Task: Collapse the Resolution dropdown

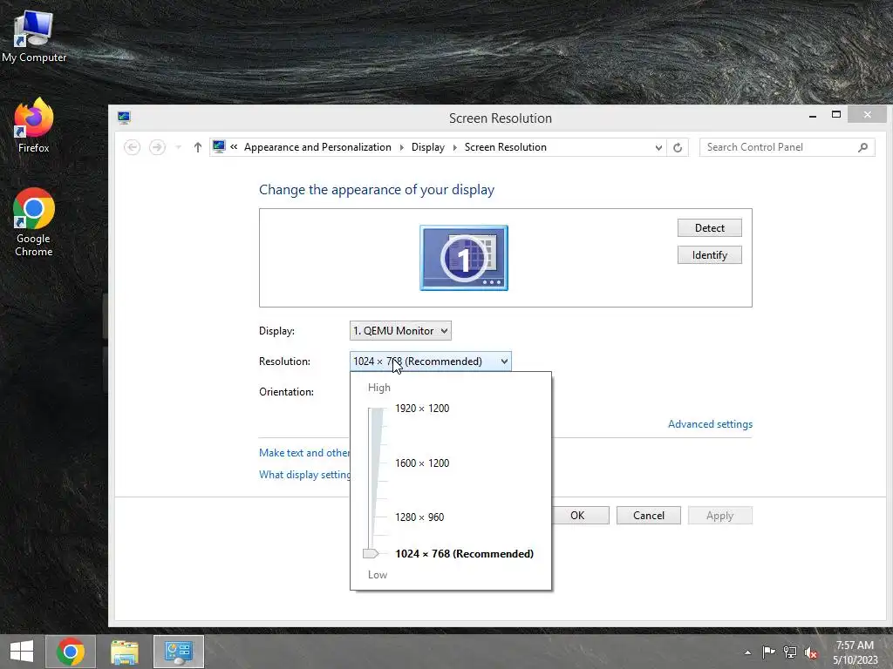Action: (431, 362)
